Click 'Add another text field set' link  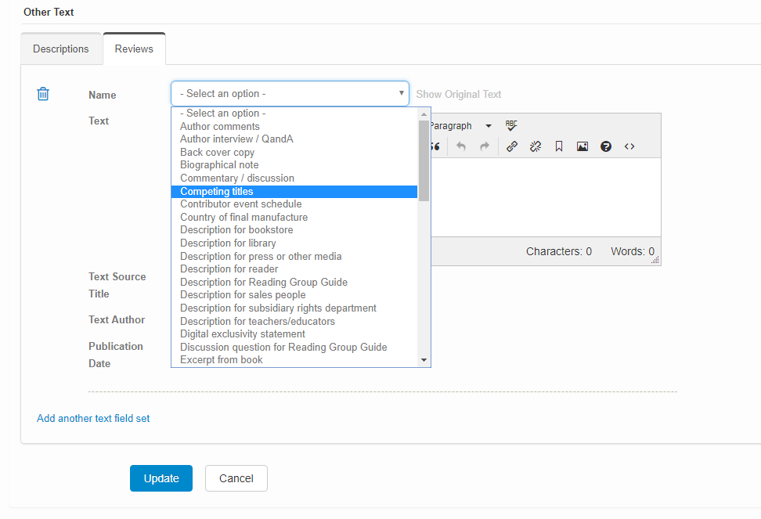coord(93,418)
